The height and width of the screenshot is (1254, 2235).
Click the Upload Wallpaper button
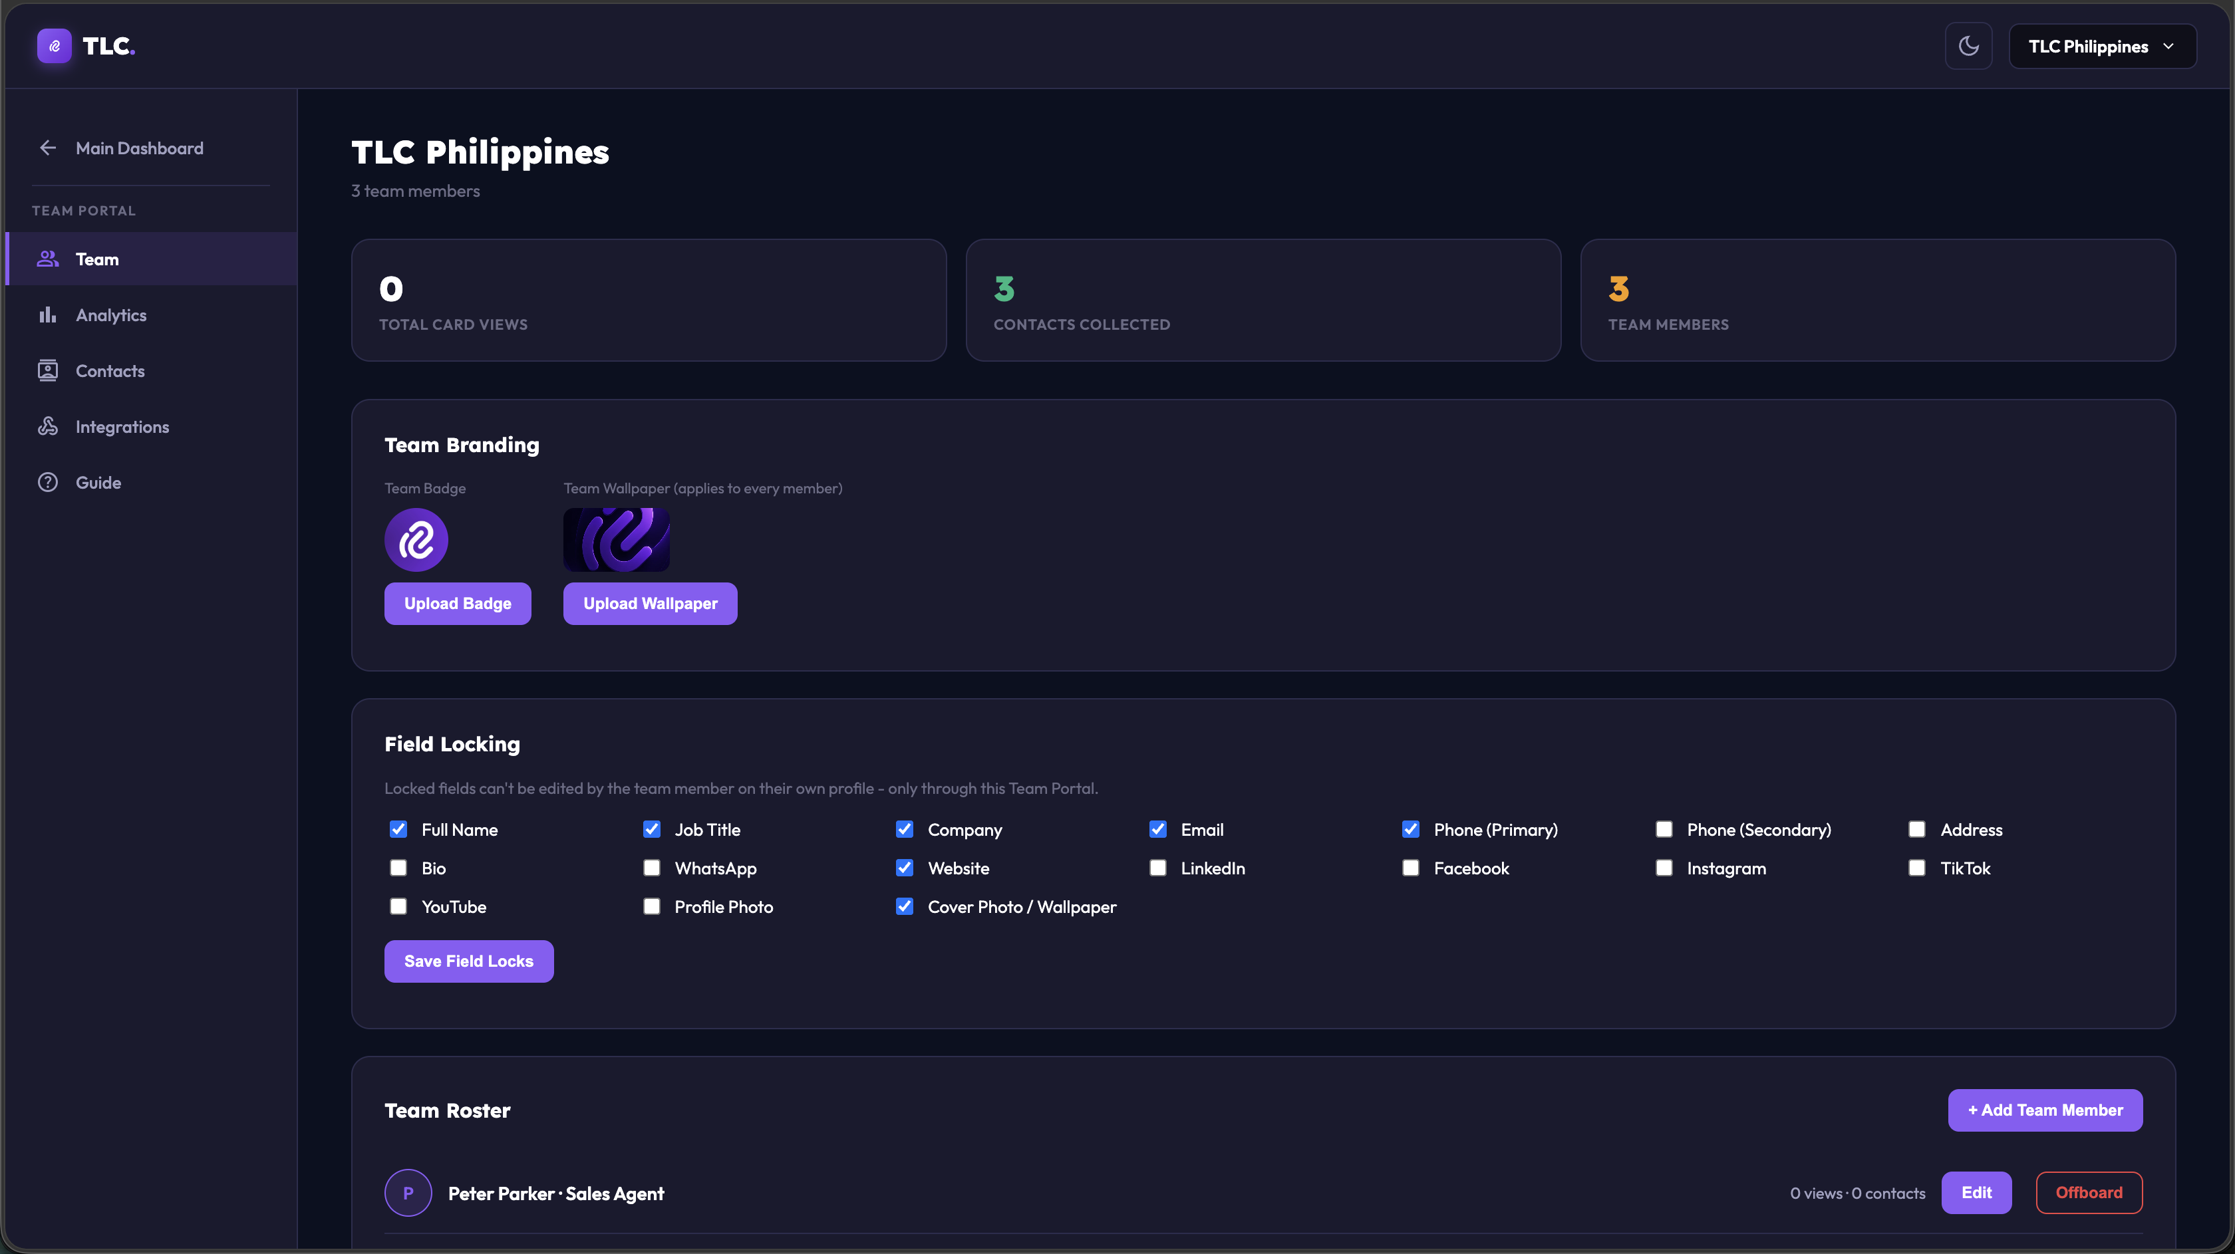click(650, 602)
